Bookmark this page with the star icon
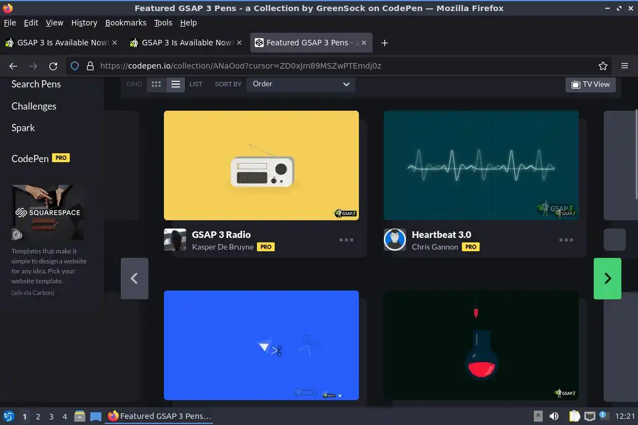Screen dimensions: 638x425 (x=603, y=66)
